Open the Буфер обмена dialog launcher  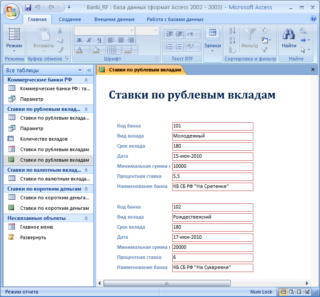pos(67,58)
